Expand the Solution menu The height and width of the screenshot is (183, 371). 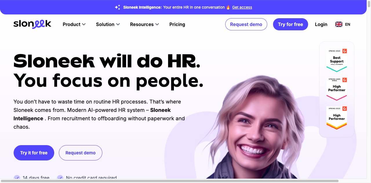(x=108, y=24)
